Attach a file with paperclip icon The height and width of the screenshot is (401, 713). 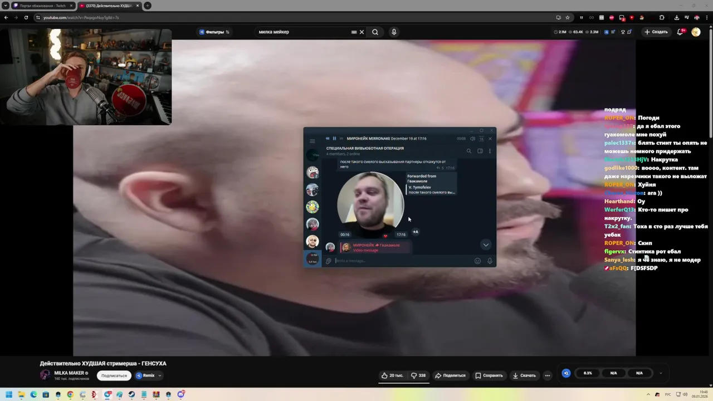click(x=329, y=261)
